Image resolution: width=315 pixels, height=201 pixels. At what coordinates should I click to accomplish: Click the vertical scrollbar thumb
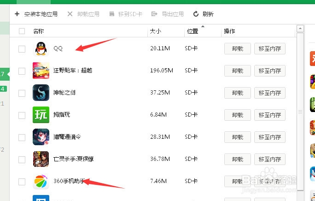point(300,112)
